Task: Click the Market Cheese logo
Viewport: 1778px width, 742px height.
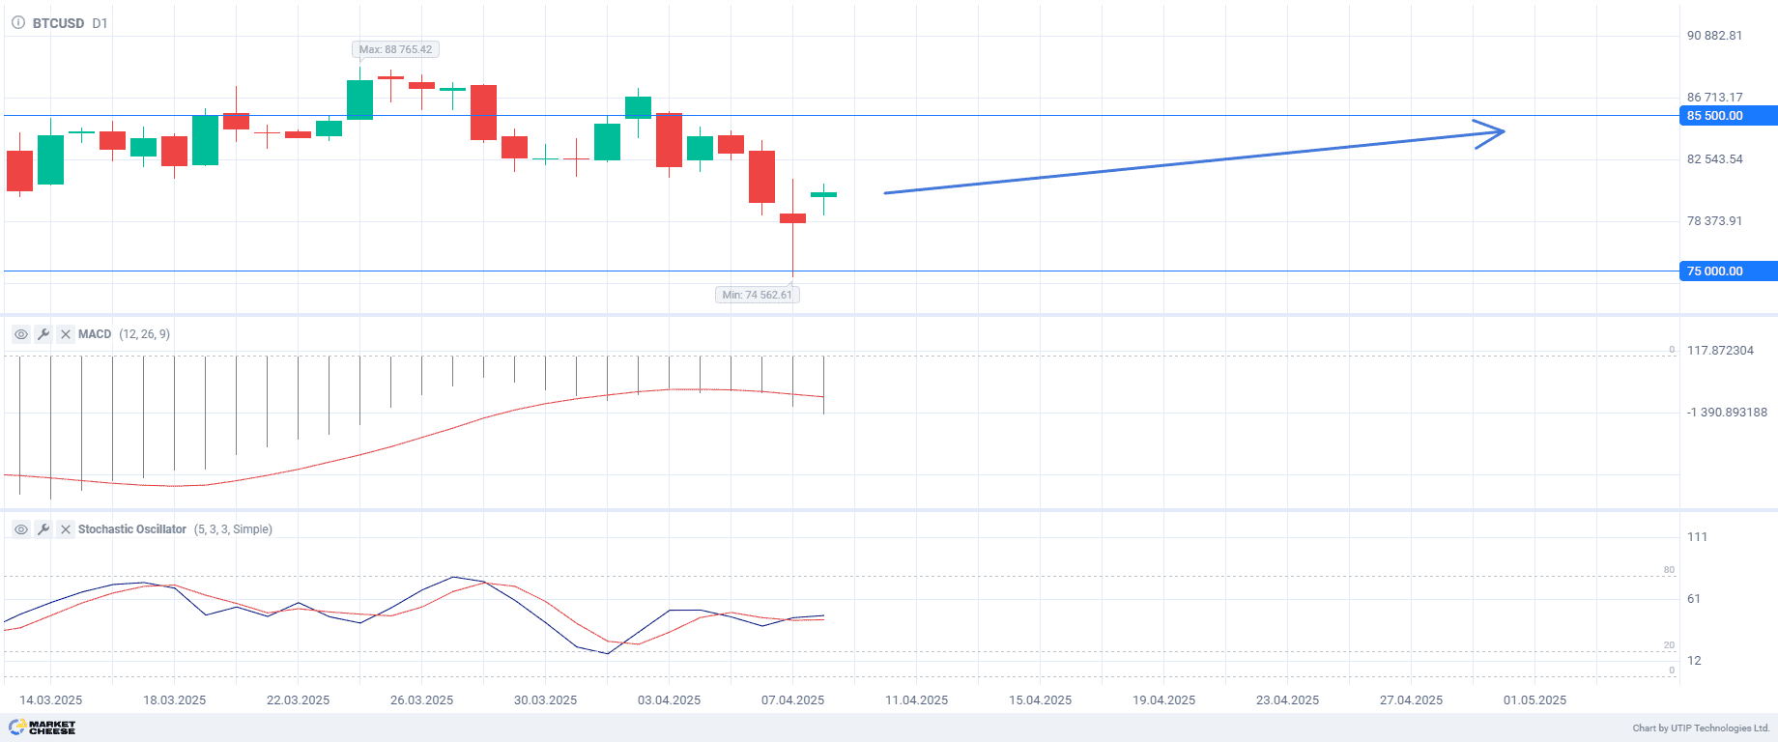Action: pos(43,728)
